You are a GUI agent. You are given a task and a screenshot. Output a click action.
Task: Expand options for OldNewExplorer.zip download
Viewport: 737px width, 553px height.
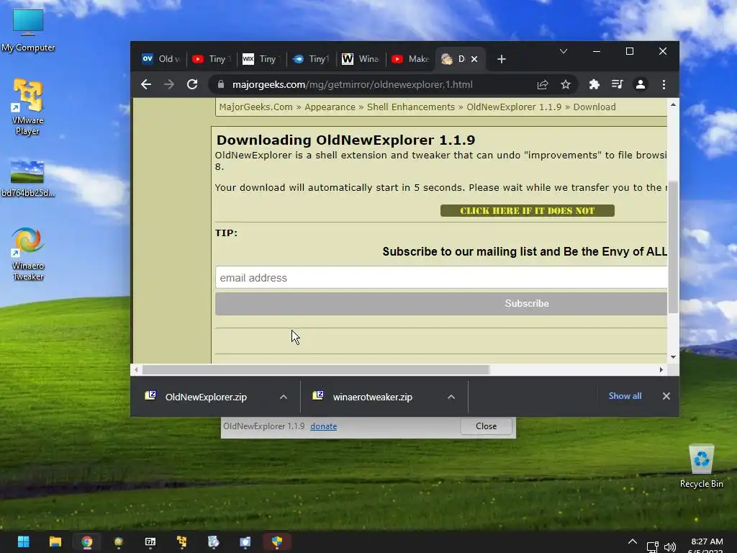tap(284, 397)
